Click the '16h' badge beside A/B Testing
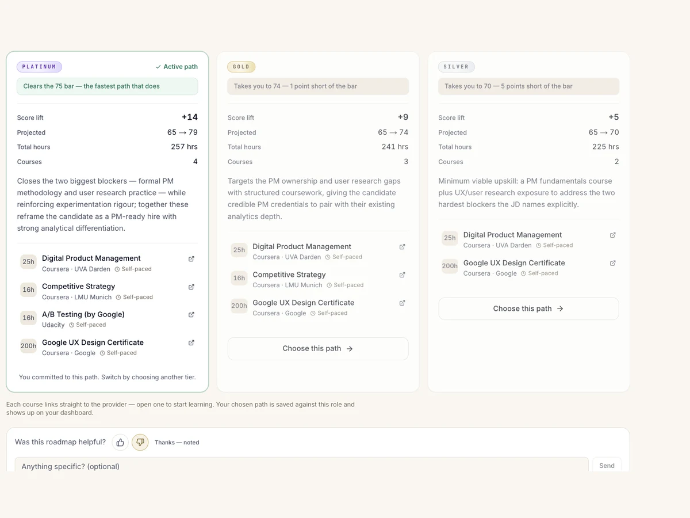The image size is (690, 518). [28, 318]
